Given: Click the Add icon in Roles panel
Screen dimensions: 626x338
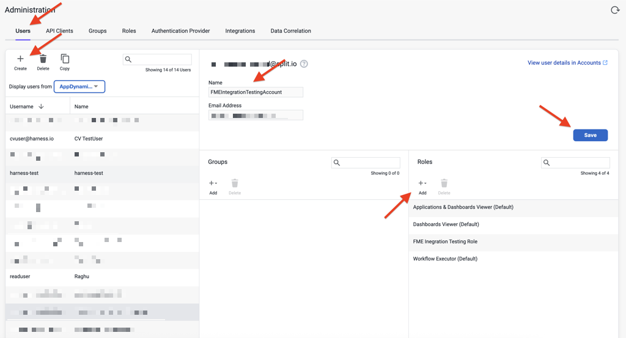Looking at the screenshot, I should 422,183.
